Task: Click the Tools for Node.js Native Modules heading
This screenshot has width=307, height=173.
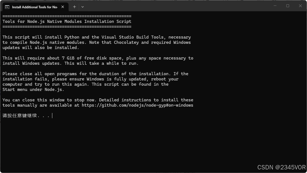Action: click(x=67, y=21)
